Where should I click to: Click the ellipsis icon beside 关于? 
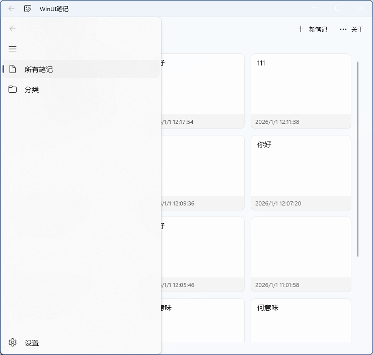[x=343, y=29]
